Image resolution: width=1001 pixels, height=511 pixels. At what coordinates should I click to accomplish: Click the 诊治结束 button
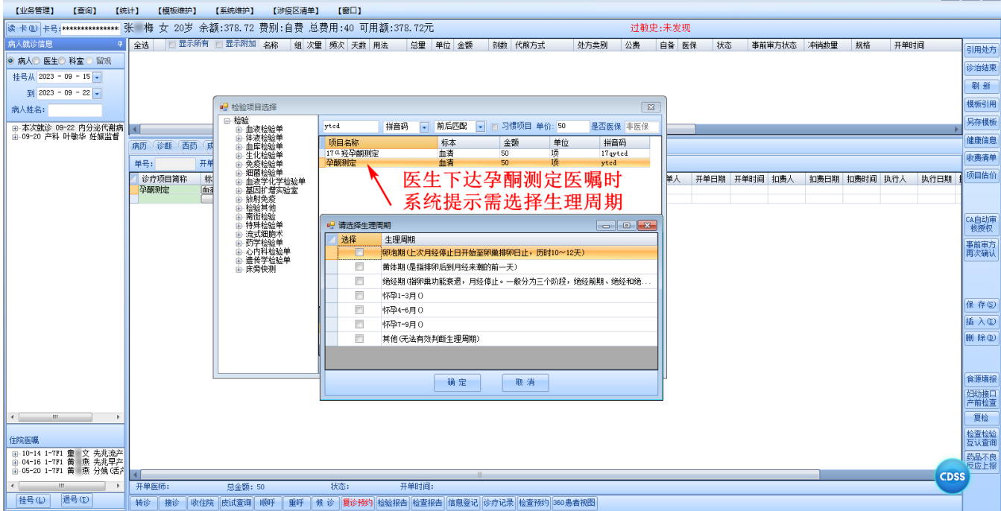[981, 68]
